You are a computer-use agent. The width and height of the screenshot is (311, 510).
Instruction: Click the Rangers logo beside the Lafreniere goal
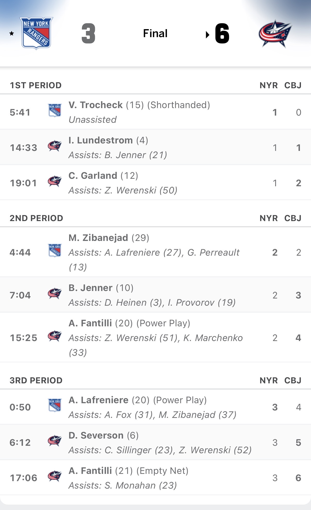point(55,405)
